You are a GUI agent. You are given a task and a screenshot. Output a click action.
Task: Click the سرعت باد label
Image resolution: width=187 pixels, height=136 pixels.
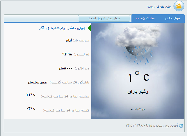(81, 41)
